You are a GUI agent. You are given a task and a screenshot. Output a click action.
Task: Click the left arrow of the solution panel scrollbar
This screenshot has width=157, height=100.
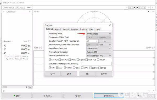click(x=3, y=87)
